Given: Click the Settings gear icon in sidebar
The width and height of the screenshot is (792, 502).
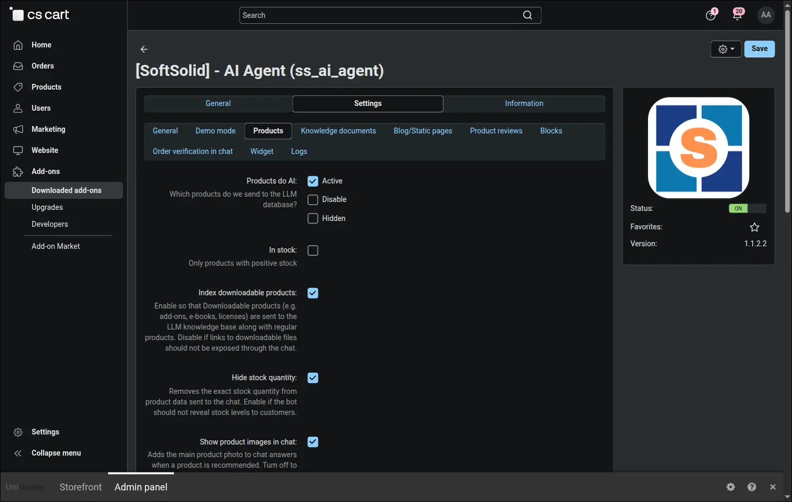Looking at the screenshot, I should (x=18, y=432).
